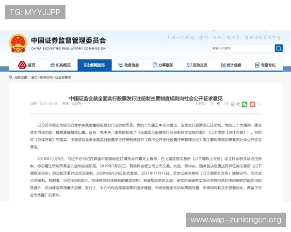Click the print page icon
The height and width of the screenshot is (232, 291).
(x=232, y=104)
